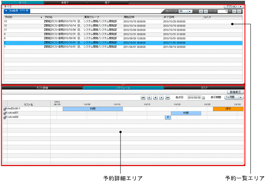The width and height of the screenshot is (266, 183).
Task: Switch to the 完了 tab
Action: point(107,3)
